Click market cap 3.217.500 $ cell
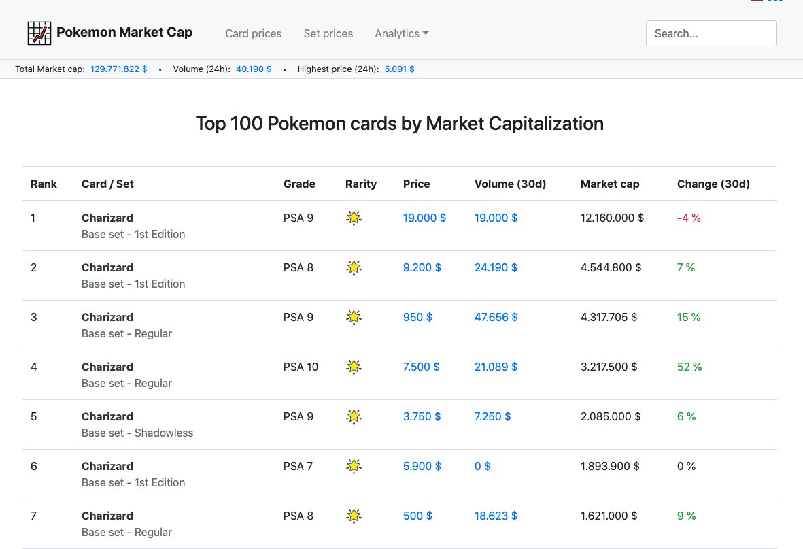 point(609,367)
